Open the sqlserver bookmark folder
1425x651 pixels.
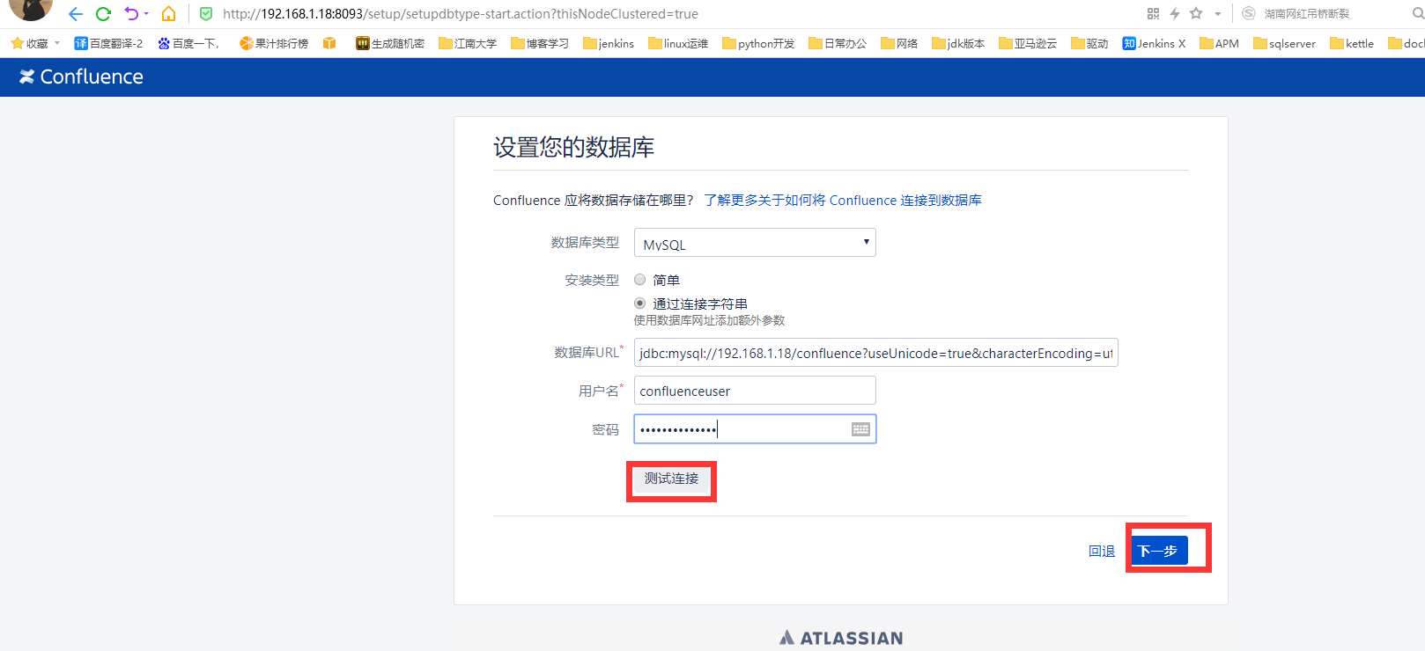pyautogui.click(x=1284, y=43)
